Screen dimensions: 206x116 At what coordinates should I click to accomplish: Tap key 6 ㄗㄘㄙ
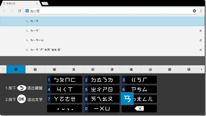coord(139,89)
